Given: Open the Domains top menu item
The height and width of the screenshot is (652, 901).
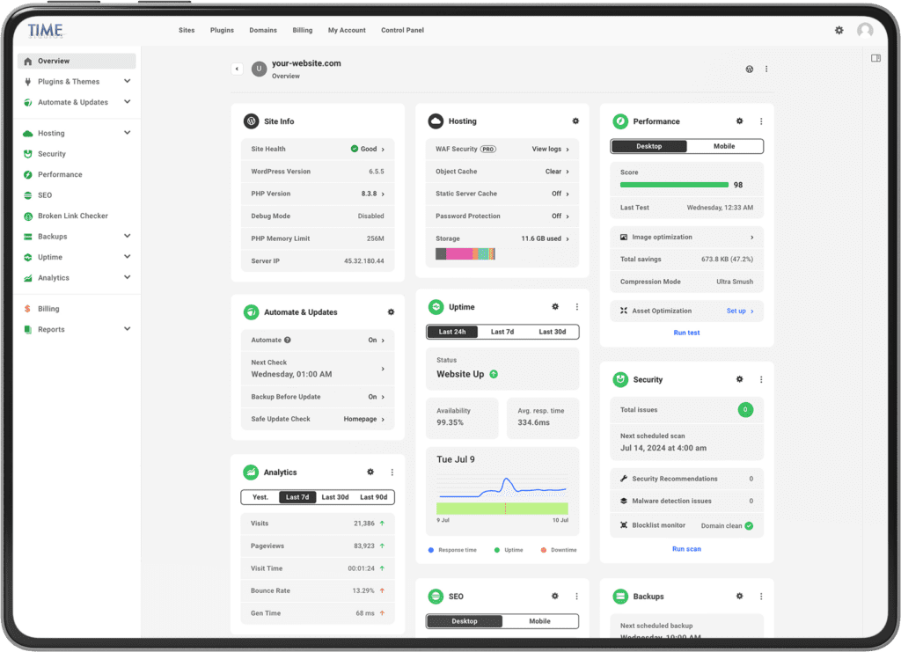Looking at the screenshot, I should pyautogui.click(x=262, y=30).
